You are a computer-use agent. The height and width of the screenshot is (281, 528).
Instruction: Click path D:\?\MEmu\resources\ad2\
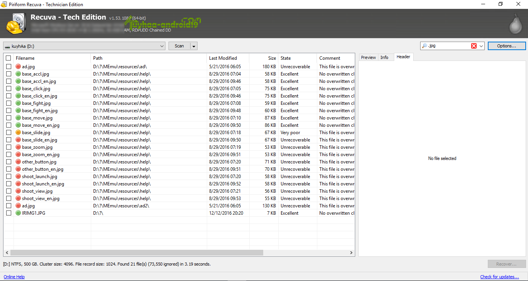tap(121, 206)
